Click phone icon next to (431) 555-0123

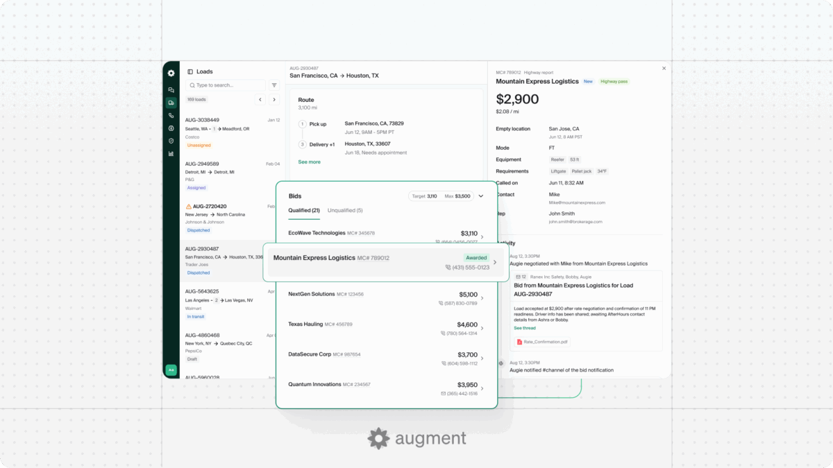pyautogui.click(x=448, y=268)
